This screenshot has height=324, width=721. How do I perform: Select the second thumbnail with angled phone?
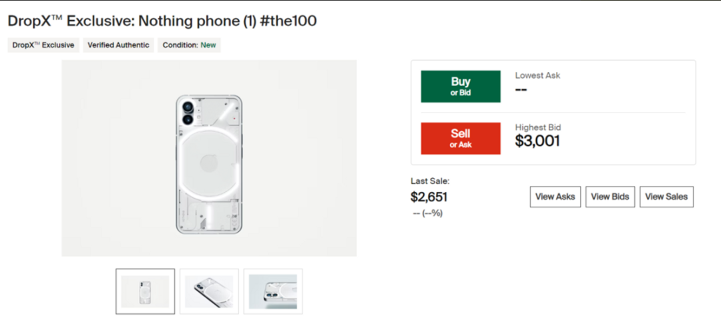pos(209,291)
